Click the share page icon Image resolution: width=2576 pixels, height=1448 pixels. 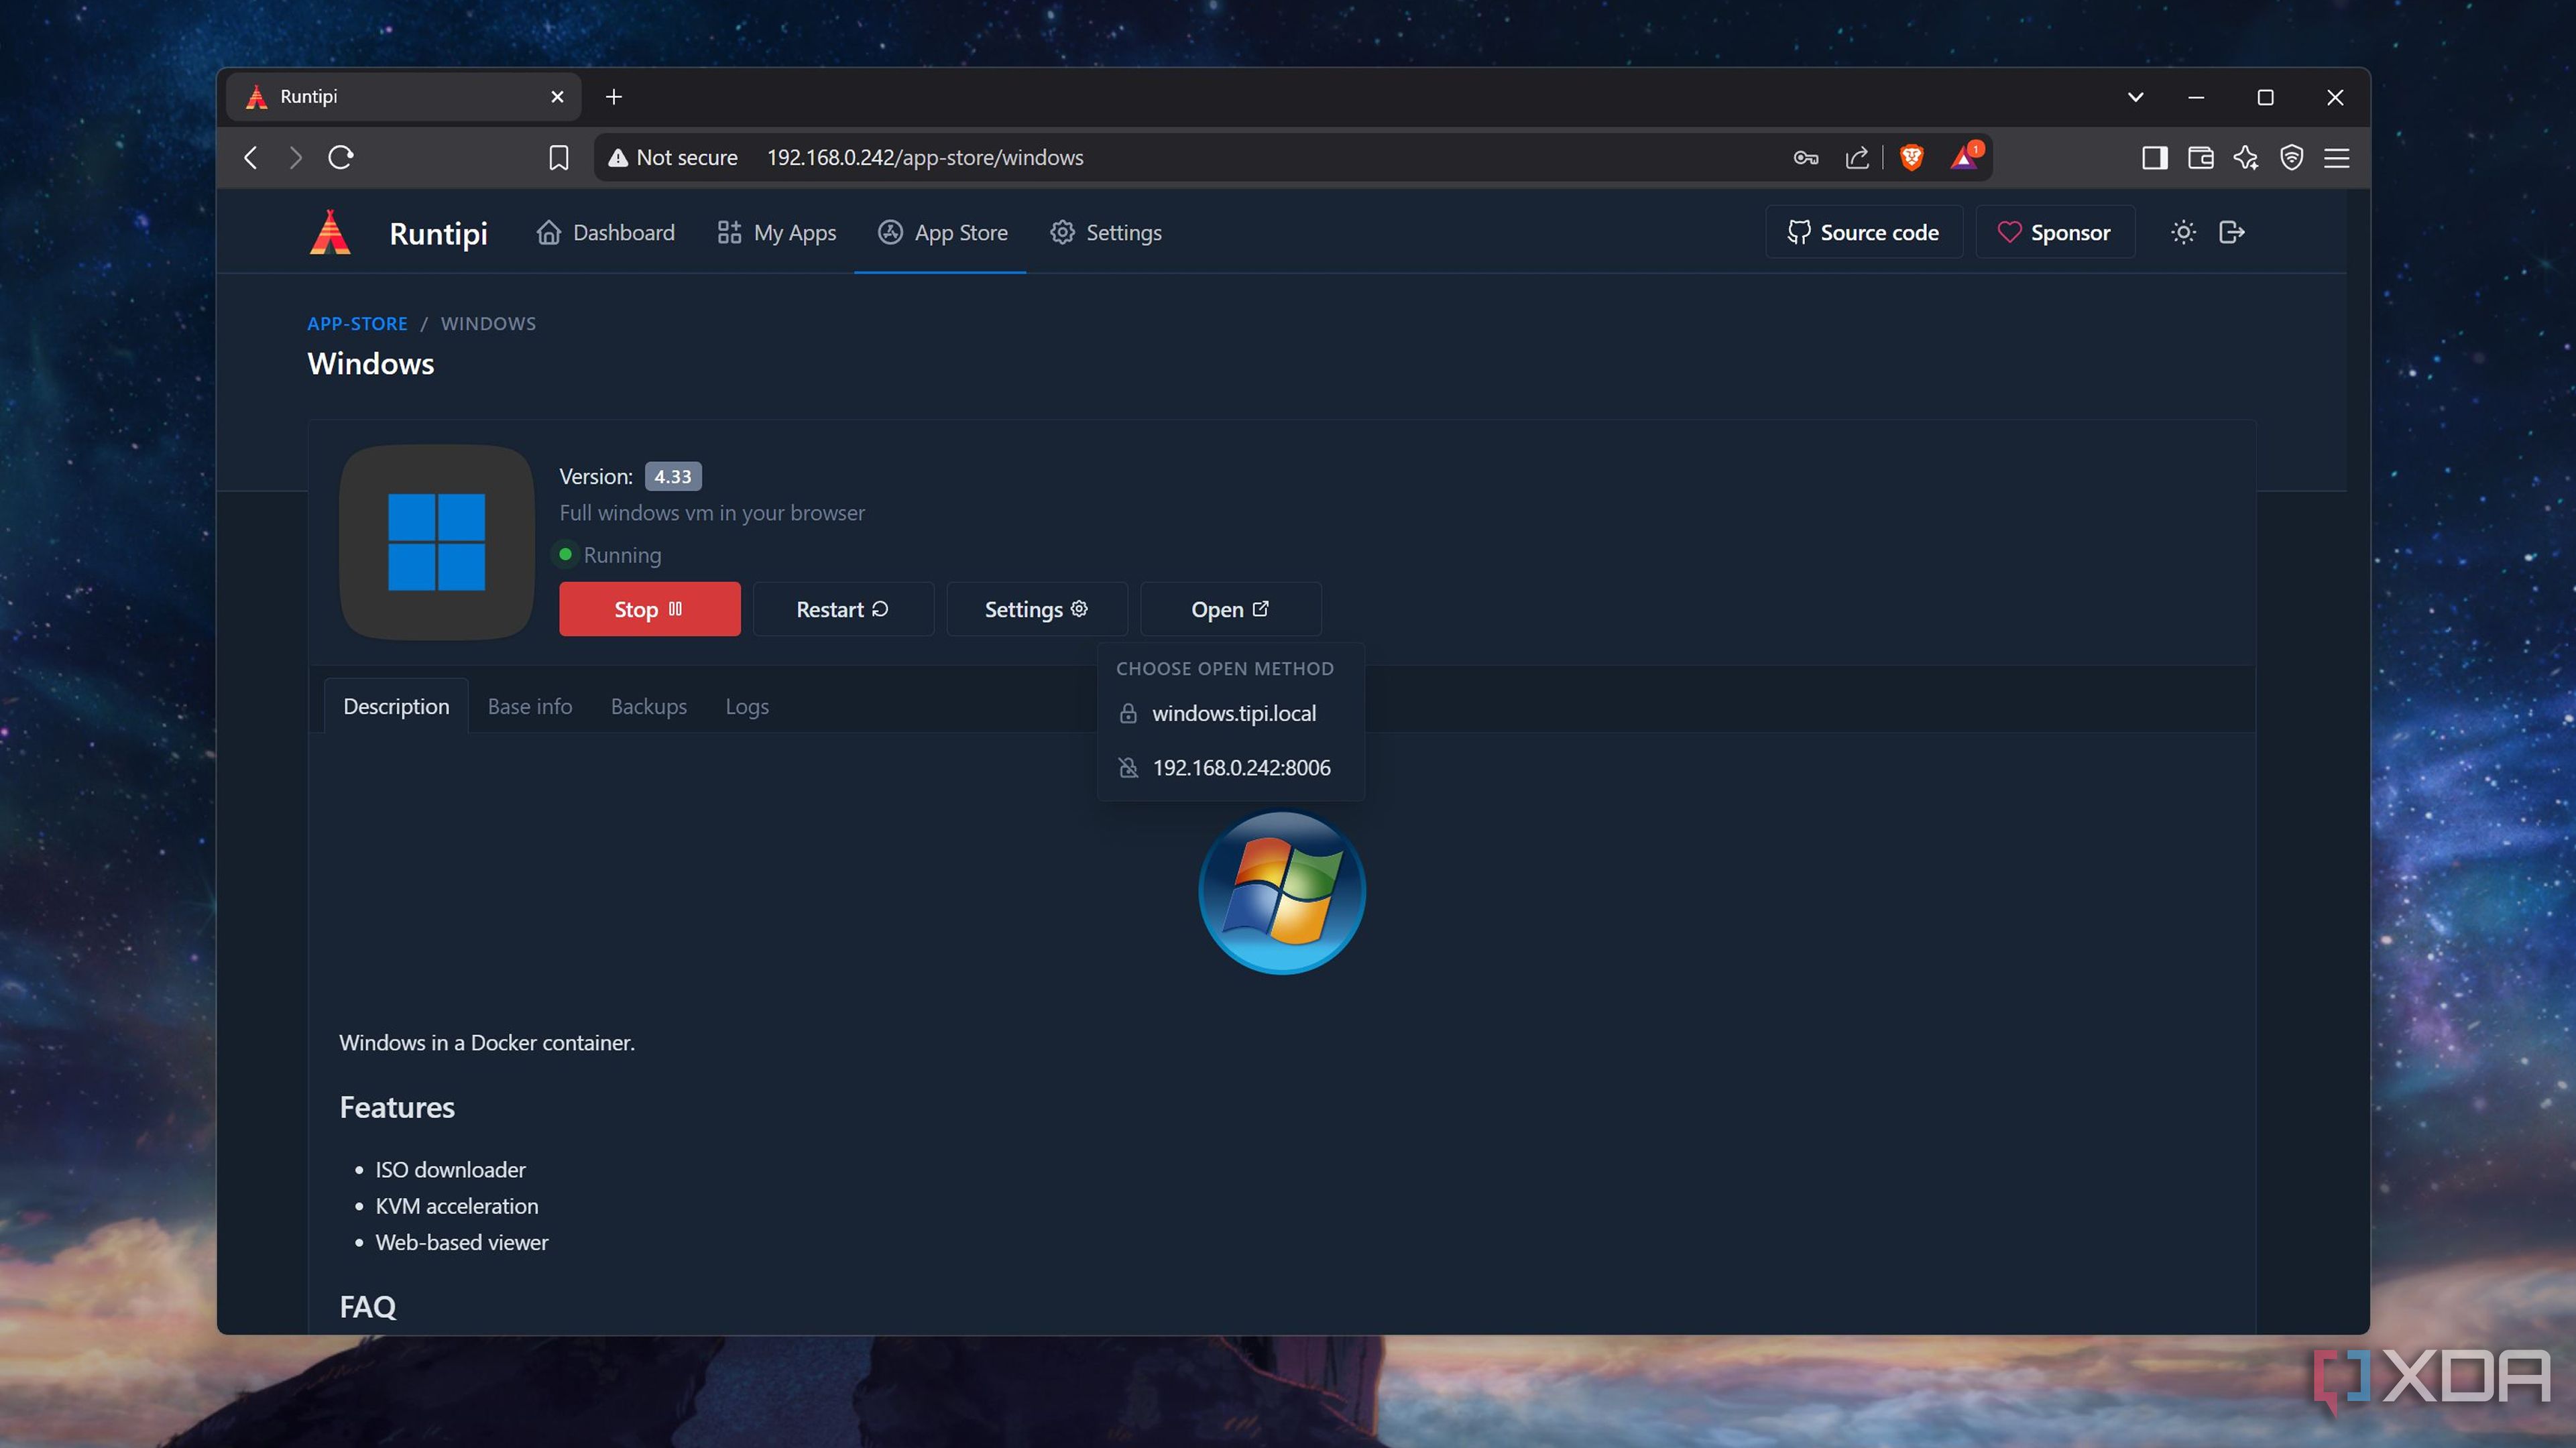[x=1857, y=158]
